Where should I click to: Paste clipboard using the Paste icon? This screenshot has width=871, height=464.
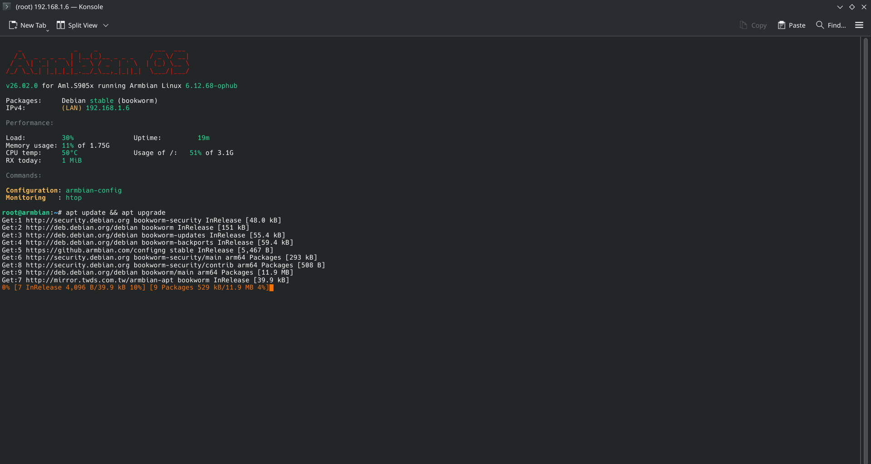(781, 25)
